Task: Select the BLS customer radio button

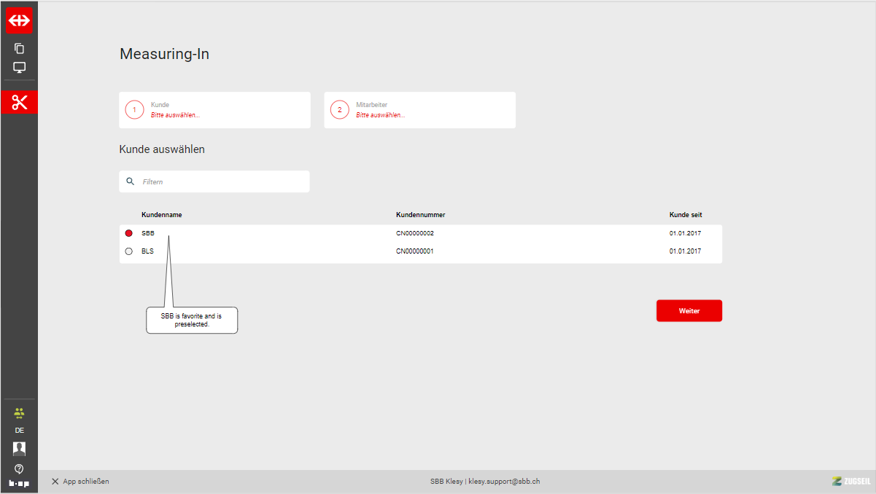Action: click(x=129, y=251)
